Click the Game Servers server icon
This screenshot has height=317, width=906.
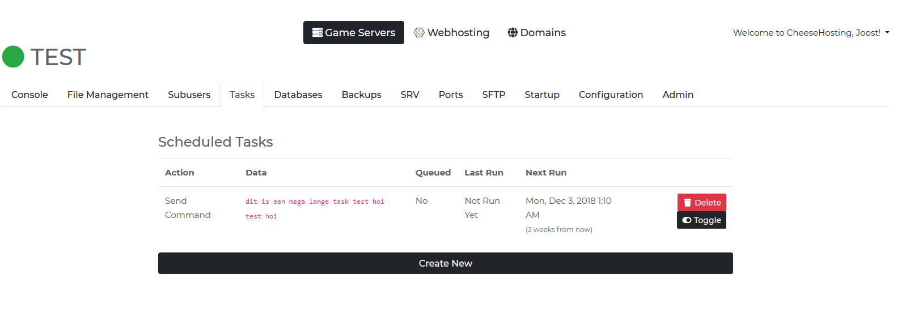click(317, 33)
